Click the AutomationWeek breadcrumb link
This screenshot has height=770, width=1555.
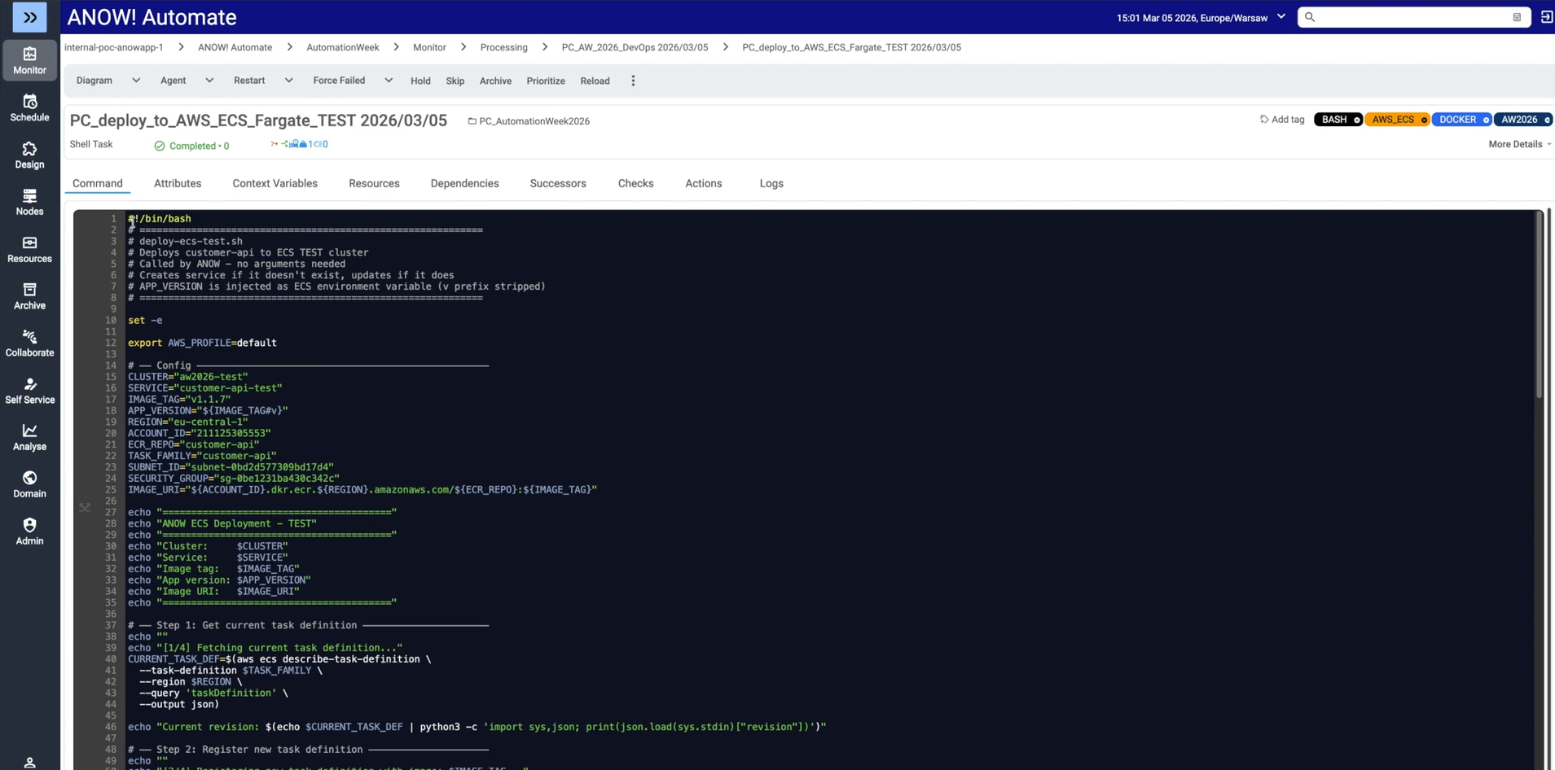click(x=342, y=47)
